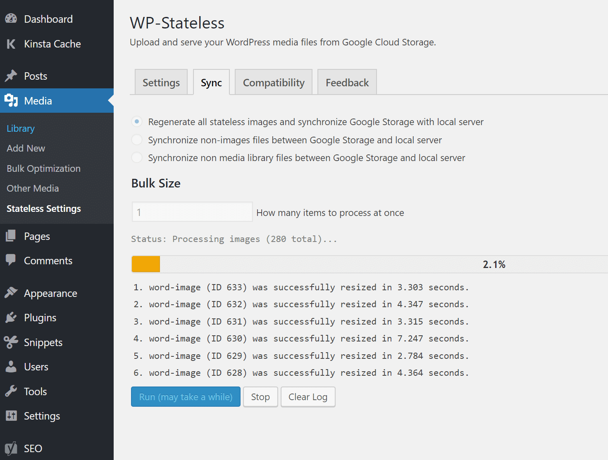Image resolution: width=608 pixels, height=460 pixels.
Task: Click the Bulk Size input field
Action: point(191,211)
